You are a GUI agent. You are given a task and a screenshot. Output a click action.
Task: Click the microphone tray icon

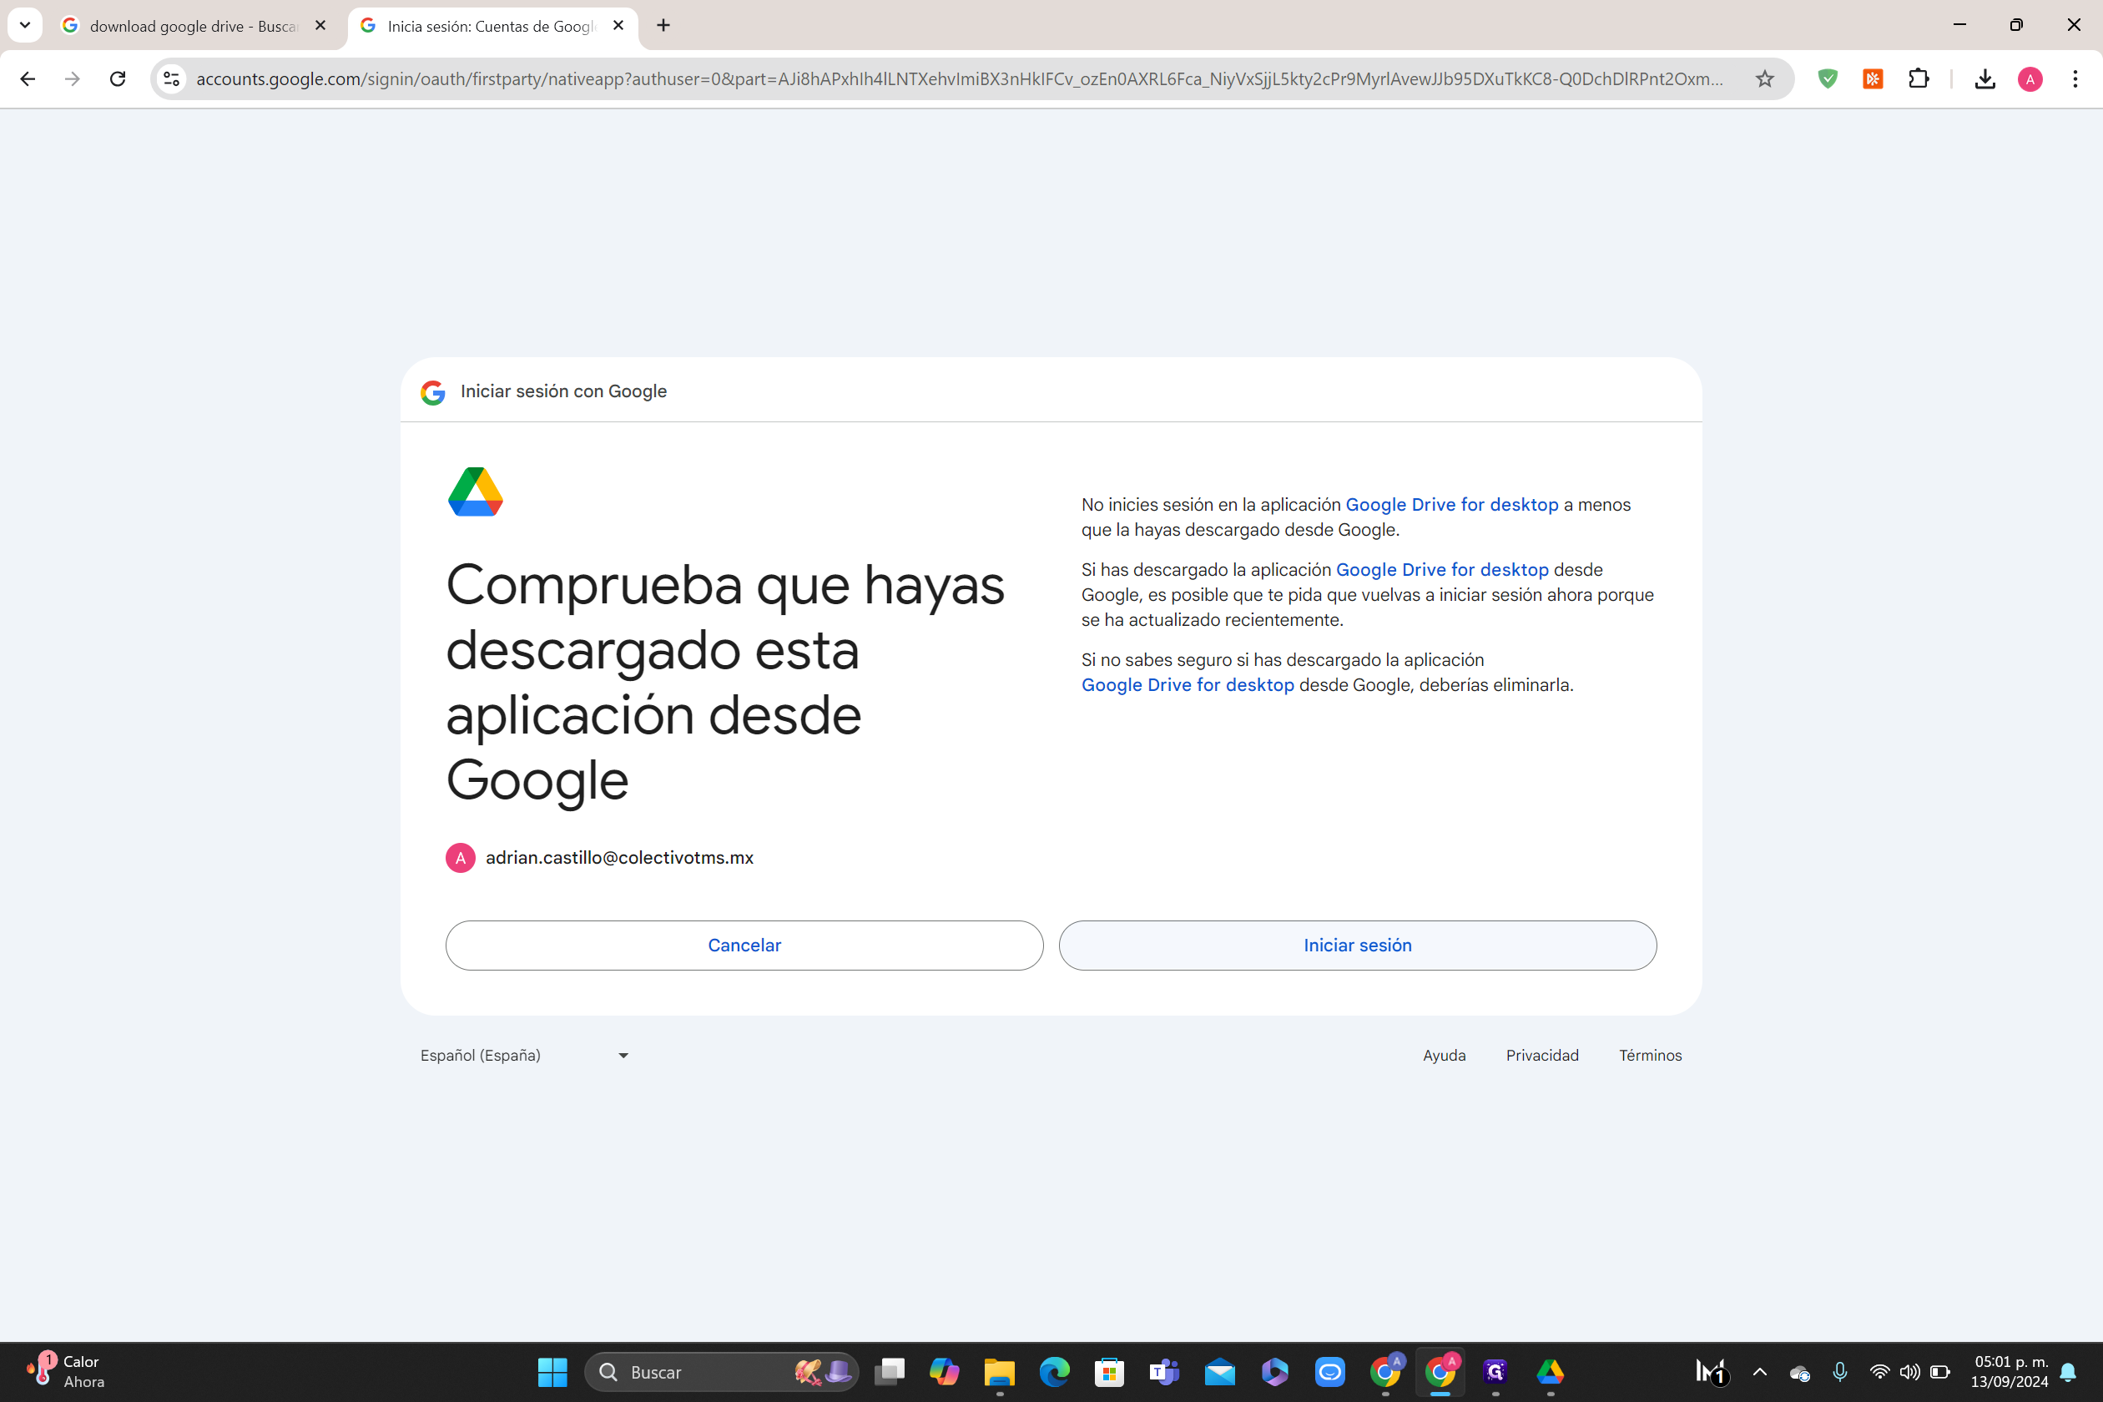click(x=1839, y=1372)
